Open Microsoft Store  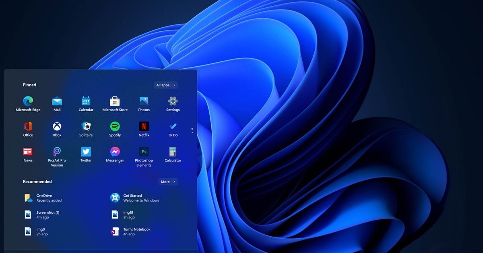[x=115, y=104]
